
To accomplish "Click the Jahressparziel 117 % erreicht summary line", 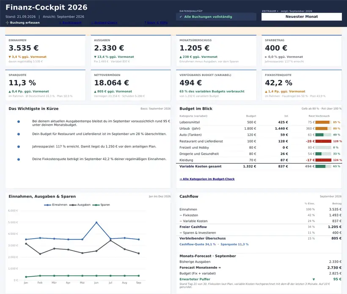I will tap(94, 147).
